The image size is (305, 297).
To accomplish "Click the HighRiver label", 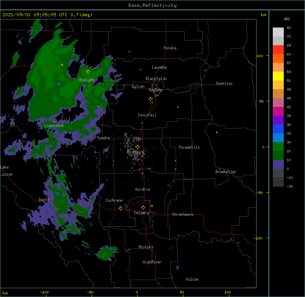I will 152,262.
